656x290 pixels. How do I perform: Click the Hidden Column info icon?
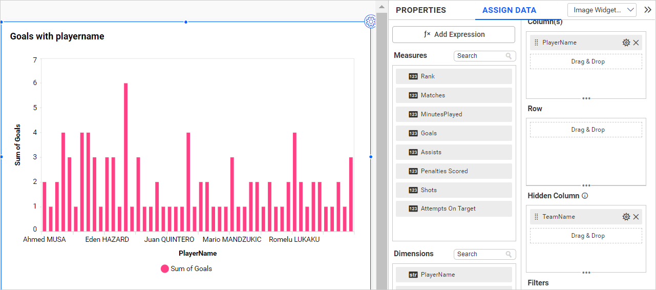click(585, 196)
